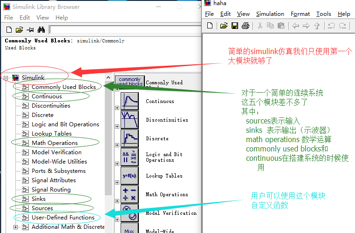Expand plus box beside Logic and Bit Operations
This screenshot has height=233, width=355.
click(x=117, y=164)
